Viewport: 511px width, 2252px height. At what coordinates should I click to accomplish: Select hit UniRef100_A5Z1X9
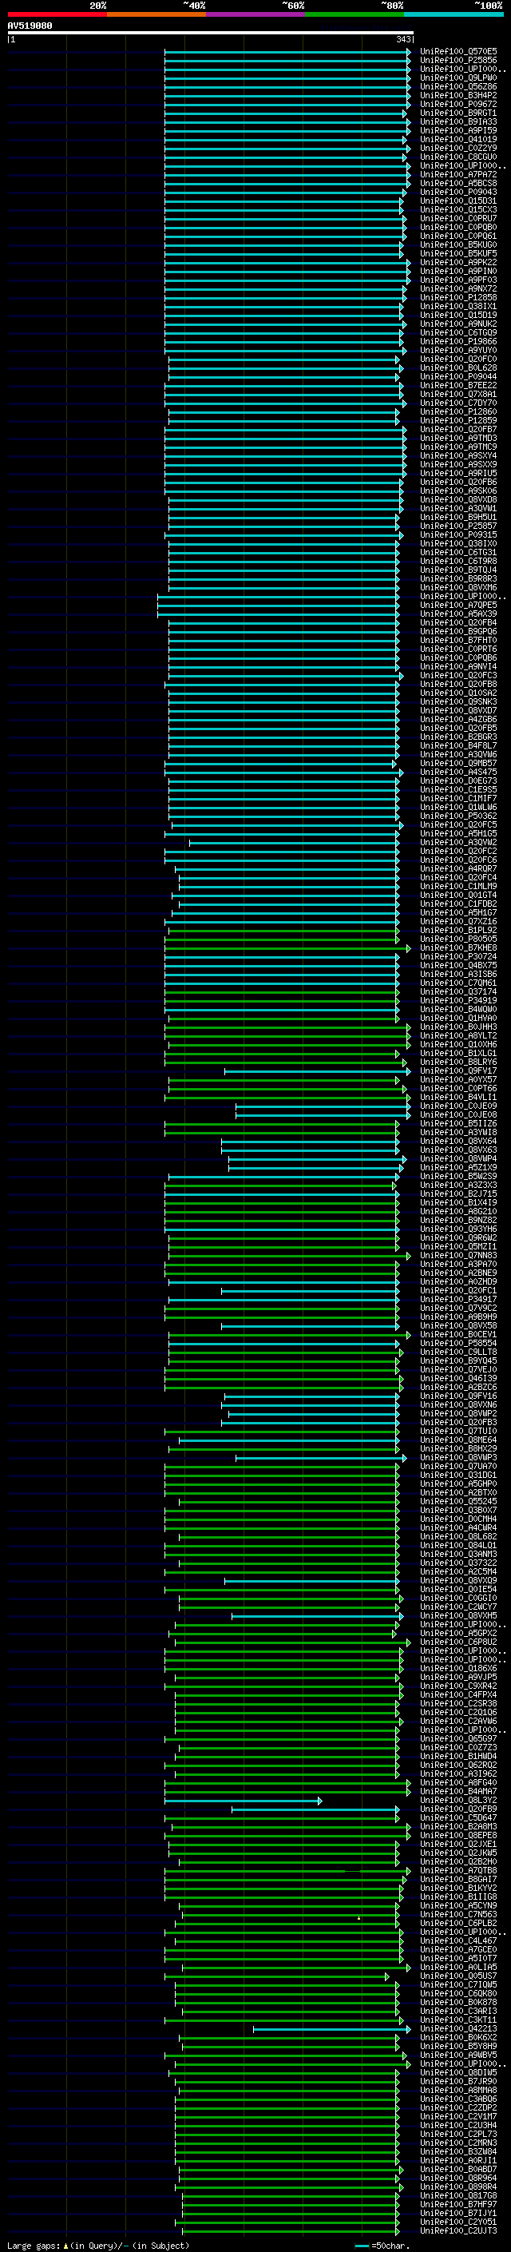[x=458, y=1167]
